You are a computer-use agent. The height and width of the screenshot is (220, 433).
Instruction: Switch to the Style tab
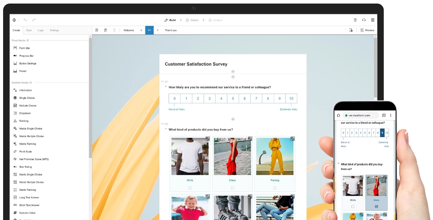(29, 30)
